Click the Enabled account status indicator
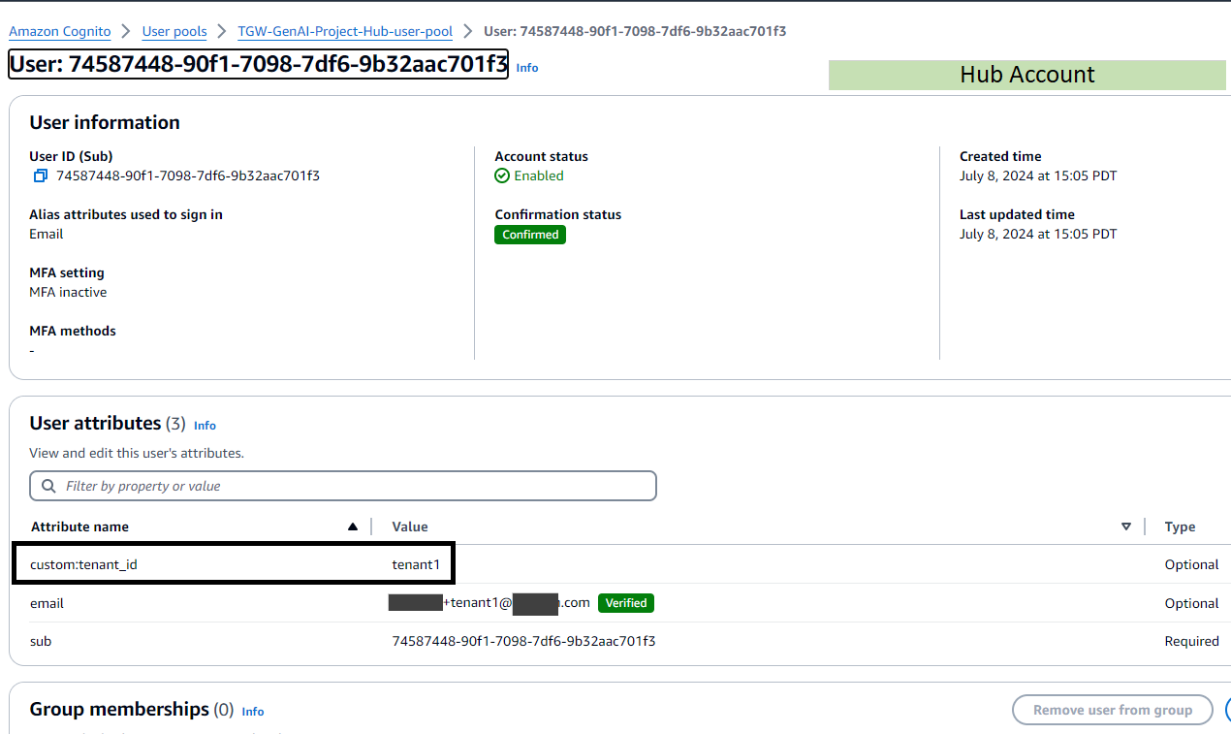 pos(529,176)
